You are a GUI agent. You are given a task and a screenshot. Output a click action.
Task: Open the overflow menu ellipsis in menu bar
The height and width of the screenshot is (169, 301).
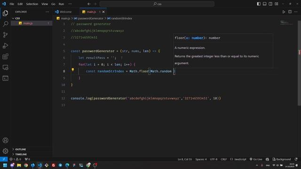(x=70, y=4)
